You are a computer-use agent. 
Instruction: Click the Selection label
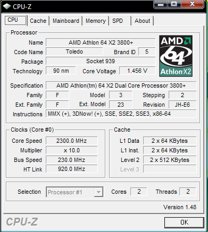[29, 192]
